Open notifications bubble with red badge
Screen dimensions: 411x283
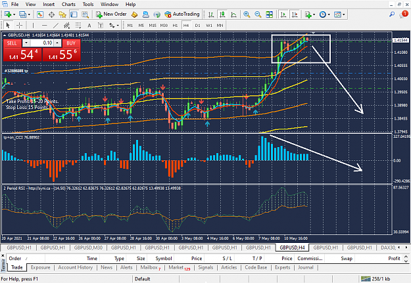403,14
